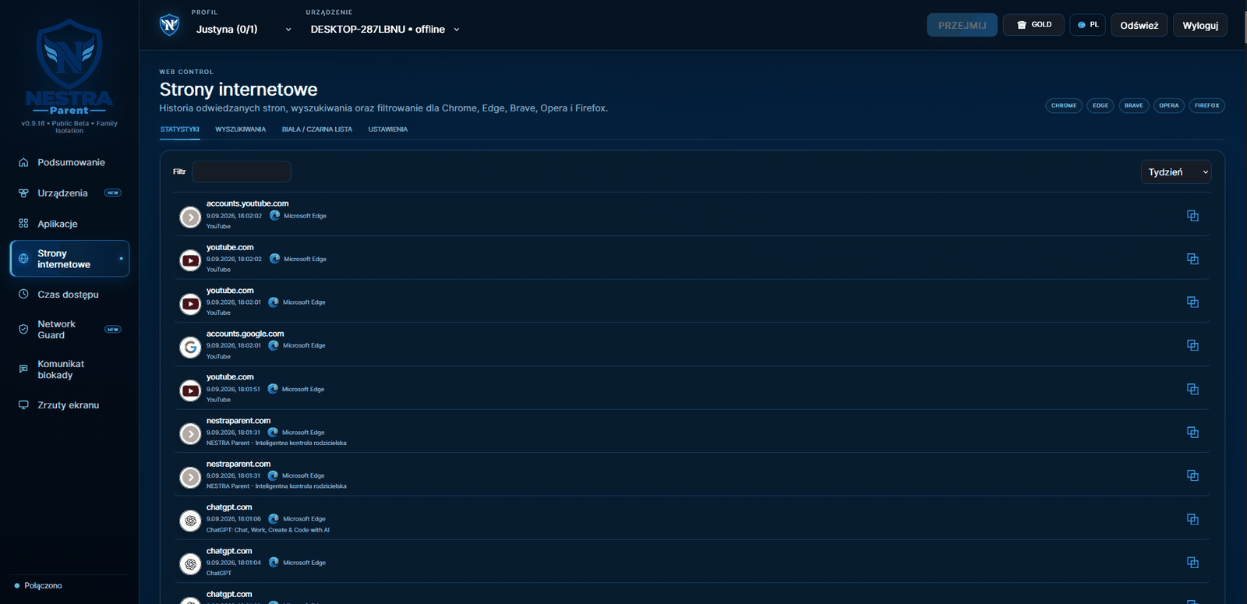The width and height of the screenshot is (1247, 604).
Task: Switch to the WYSZUKIWANIA tab
Action: coord(241,129)
